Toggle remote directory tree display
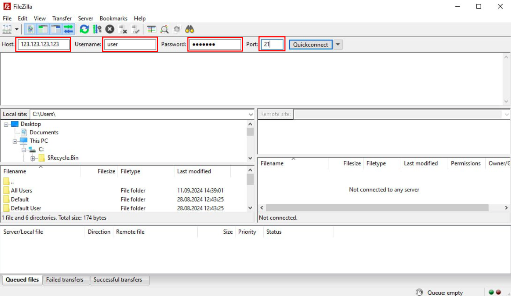The height and width of the screenshot is (296, 511). click(x=56, y=29)
